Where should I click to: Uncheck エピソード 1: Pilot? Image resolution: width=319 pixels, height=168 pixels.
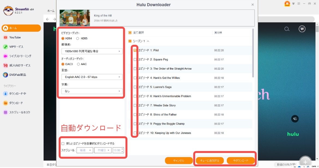135,50
